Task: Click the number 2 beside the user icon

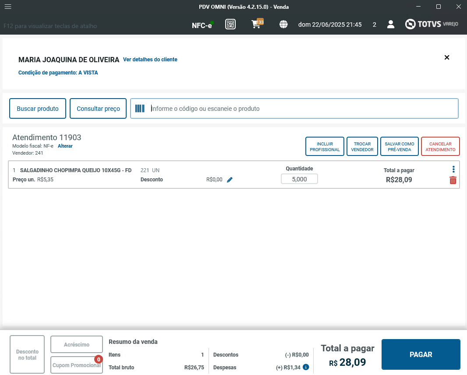Action: tap(375, 25)
